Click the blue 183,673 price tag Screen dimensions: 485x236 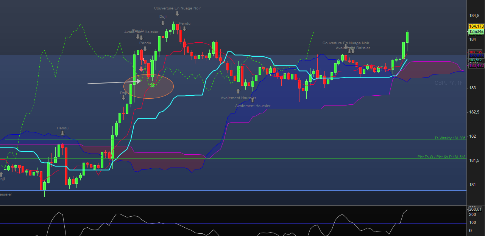[x=476, y=56]
